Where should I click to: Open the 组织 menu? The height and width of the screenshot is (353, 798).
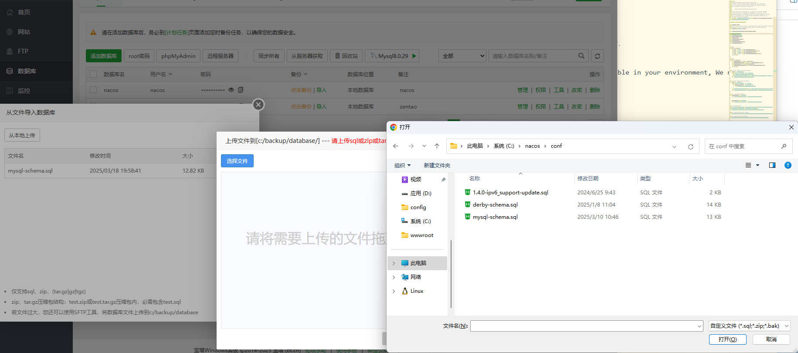point(402,165)
